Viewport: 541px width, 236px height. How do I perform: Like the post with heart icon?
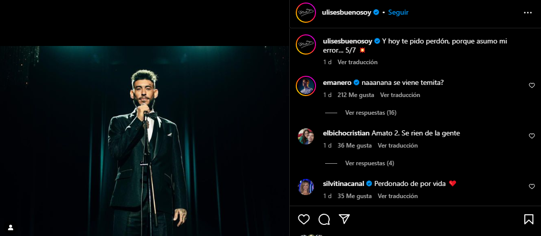pos(304,219)
